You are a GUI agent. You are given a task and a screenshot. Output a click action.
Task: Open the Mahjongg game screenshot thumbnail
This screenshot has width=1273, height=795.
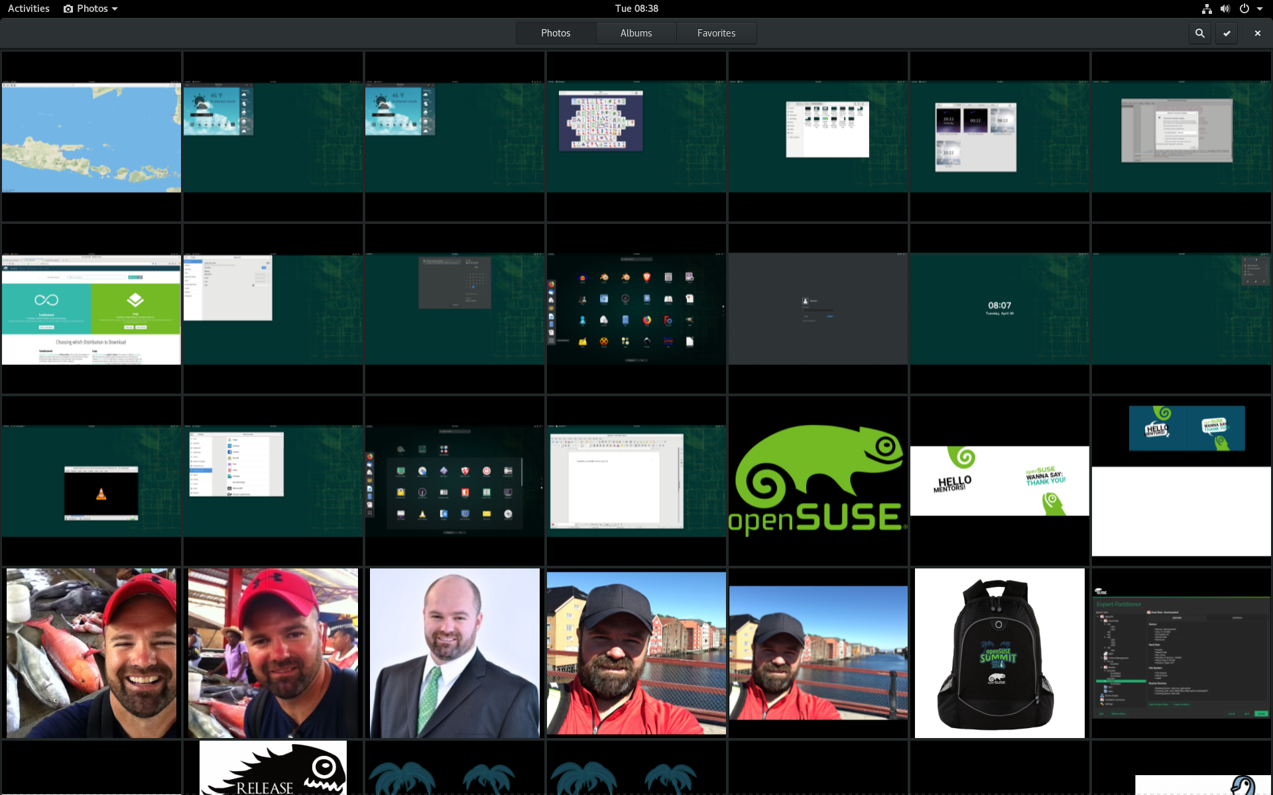636,137
